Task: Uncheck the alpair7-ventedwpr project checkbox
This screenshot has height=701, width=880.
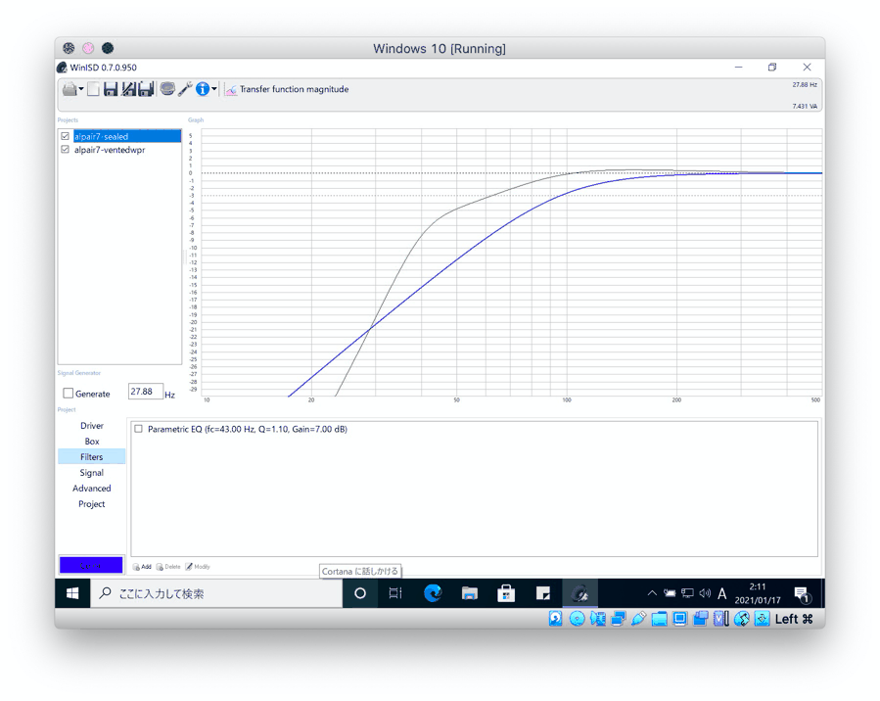Action: point(66,150)
